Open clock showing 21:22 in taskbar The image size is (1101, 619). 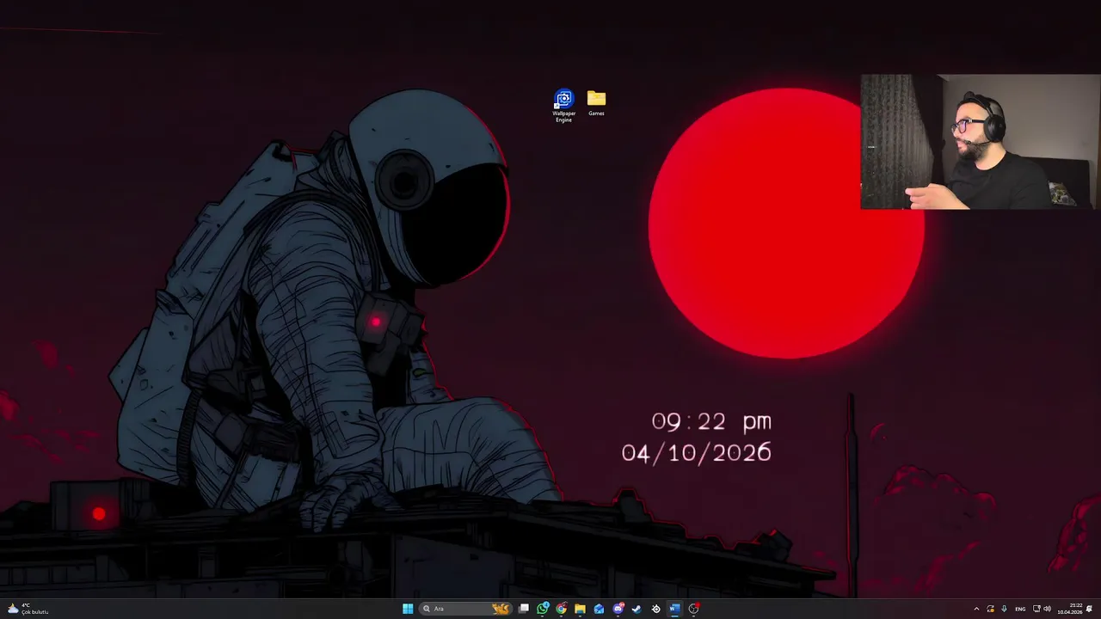[x=1070, y=609]
